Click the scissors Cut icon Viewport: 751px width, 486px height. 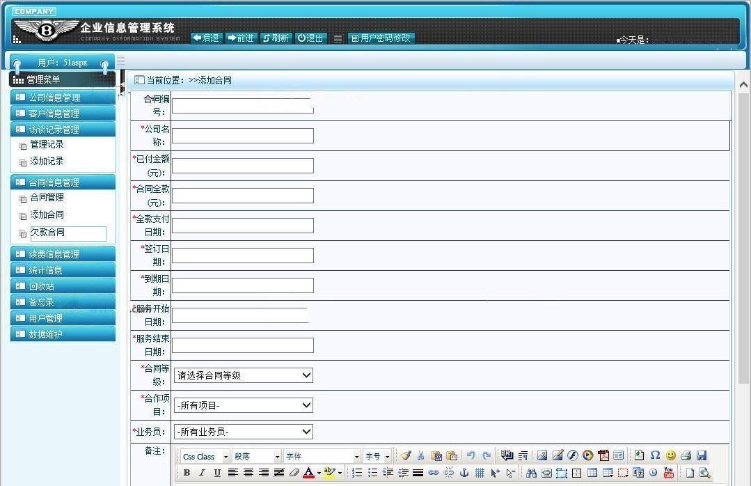pos(421,455)
